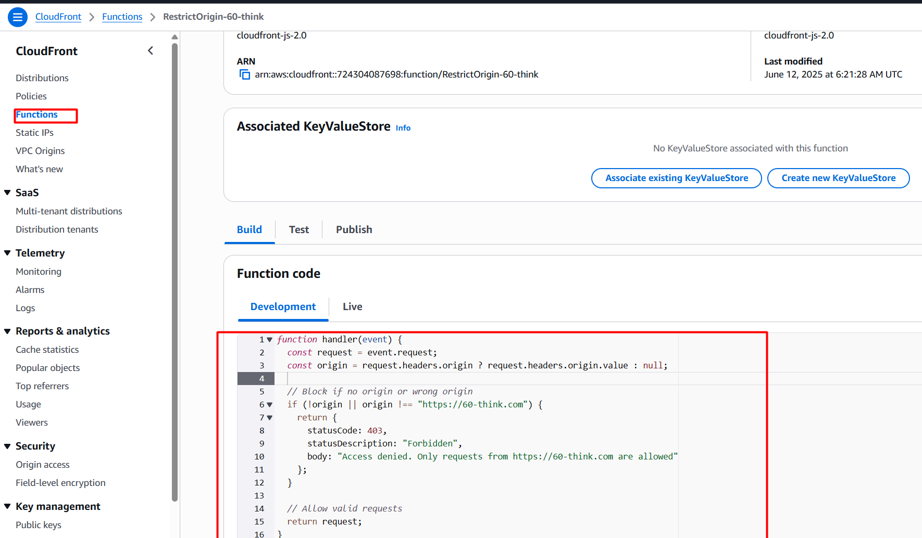Collapse the Reports & analytics section
The image size is (922, 538).
click(x=7, y=331)
